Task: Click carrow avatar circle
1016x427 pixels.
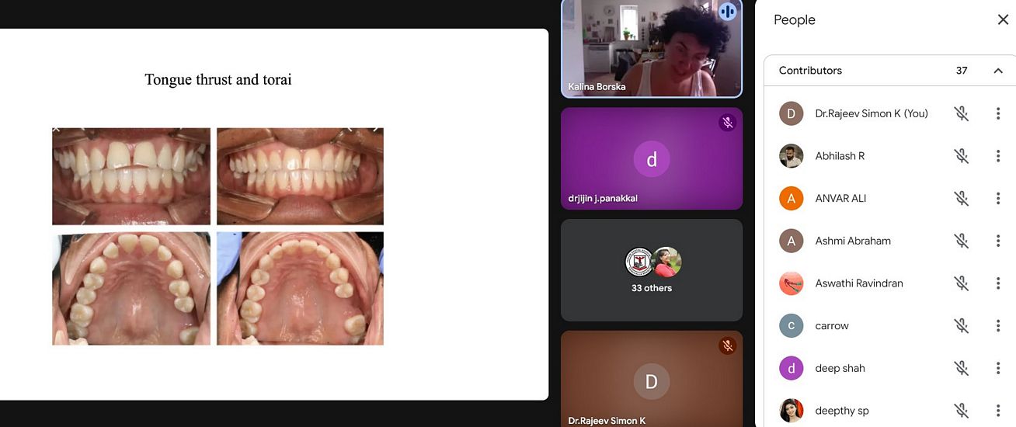Action: coord(791,326)
